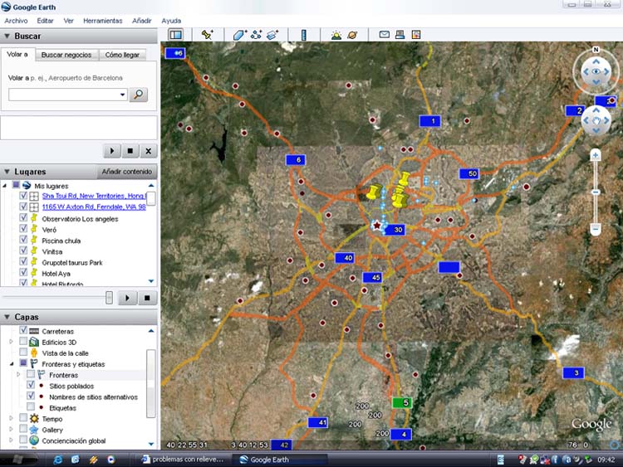Click the add path tool icon
Viewport: 623px width, 467px height.
point(257,35)
